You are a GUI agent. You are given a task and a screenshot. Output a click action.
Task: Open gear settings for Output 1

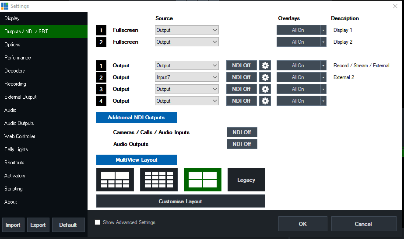[x=265, y=66]
